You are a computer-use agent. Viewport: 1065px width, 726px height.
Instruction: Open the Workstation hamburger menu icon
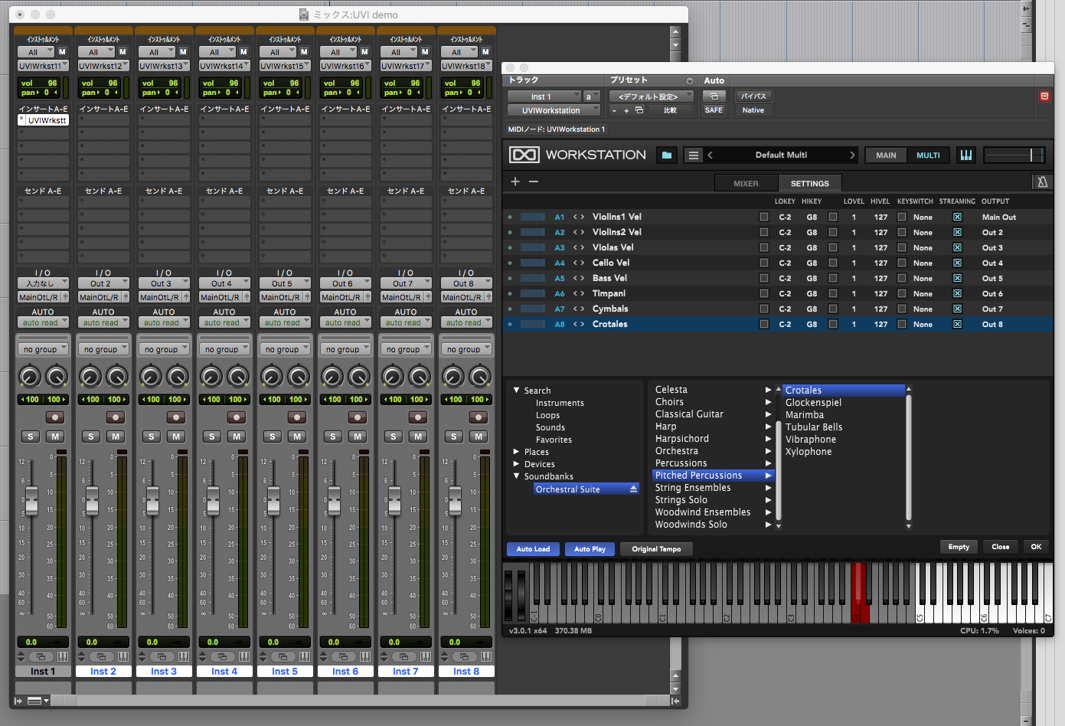pos(694,155)
